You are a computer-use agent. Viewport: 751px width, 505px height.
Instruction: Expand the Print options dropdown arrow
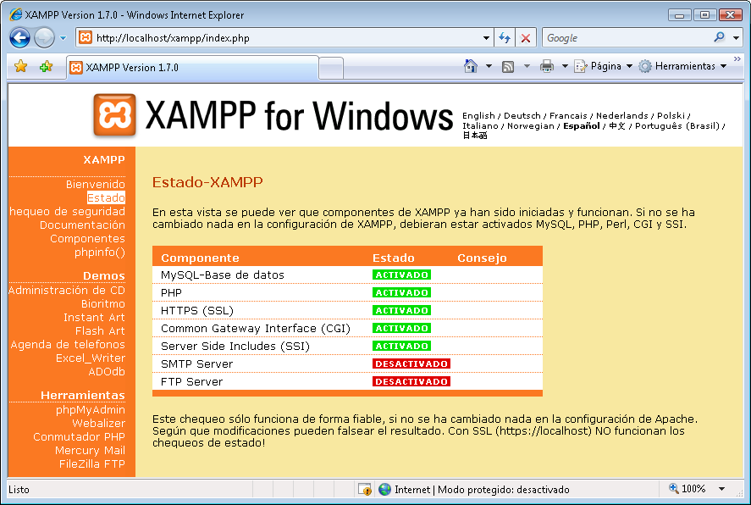pyautogui.click(x=565, y=66)
